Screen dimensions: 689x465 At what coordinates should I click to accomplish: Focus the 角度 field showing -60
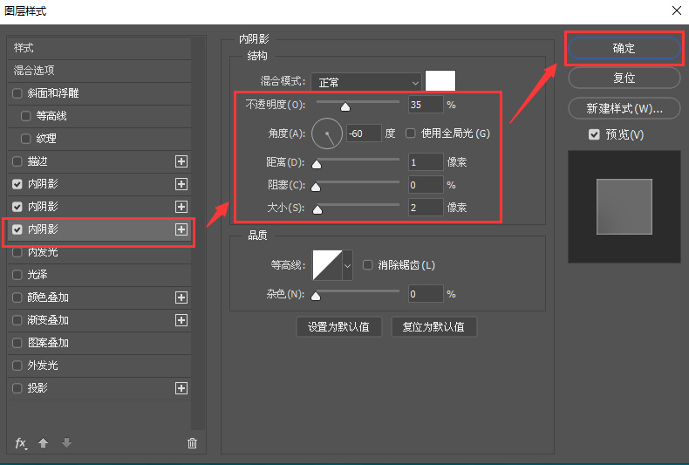pyautogui.click(x=365, y=133)
